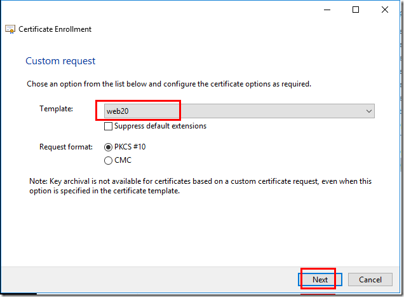Click the Request format label
This screenshot has height=297, width=404.
click(66, 147)
